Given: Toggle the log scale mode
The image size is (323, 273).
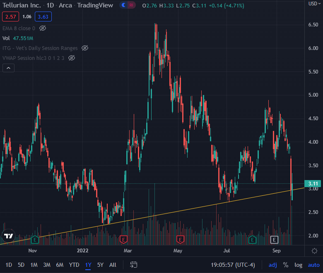Looking at the screenshot, I should pos(298,265).
